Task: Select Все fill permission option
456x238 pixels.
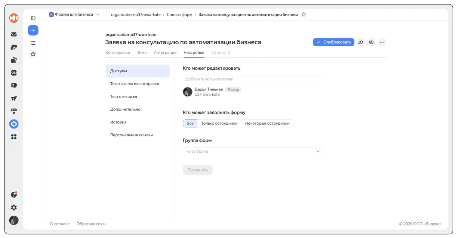Action: pos(190,123)
